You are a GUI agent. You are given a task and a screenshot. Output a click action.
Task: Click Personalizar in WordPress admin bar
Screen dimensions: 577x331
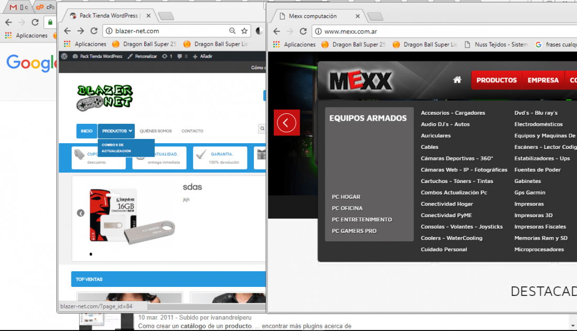click(x=142, y=56)
